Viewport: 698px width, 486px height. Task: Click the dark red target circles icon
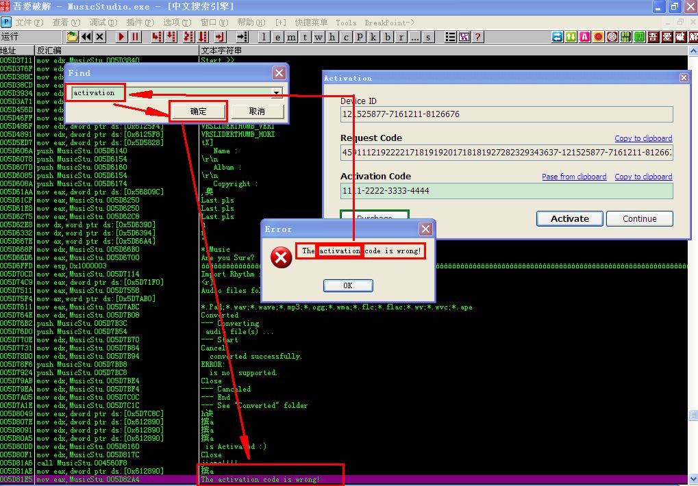pyautogui.click(x=612, y=37)
